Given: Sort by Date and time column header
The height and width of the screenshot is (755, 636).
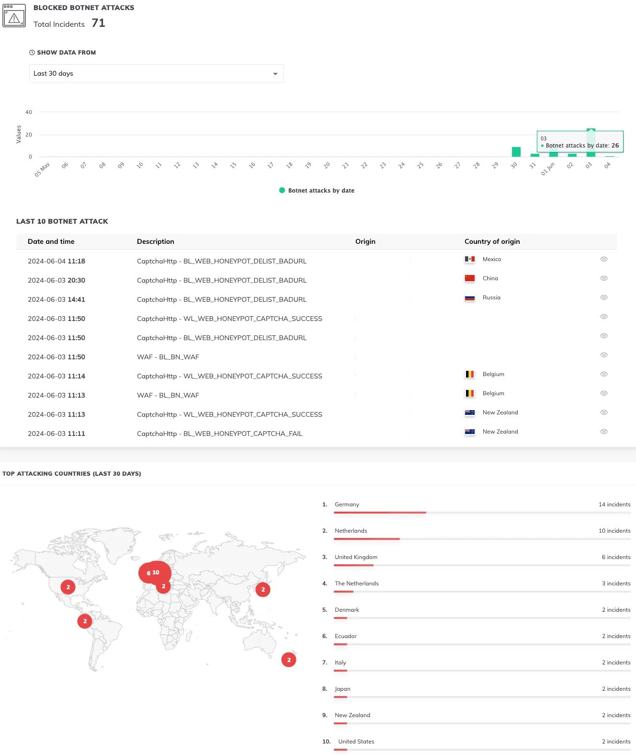Looking at the screenshot, I should pos(51,241).
